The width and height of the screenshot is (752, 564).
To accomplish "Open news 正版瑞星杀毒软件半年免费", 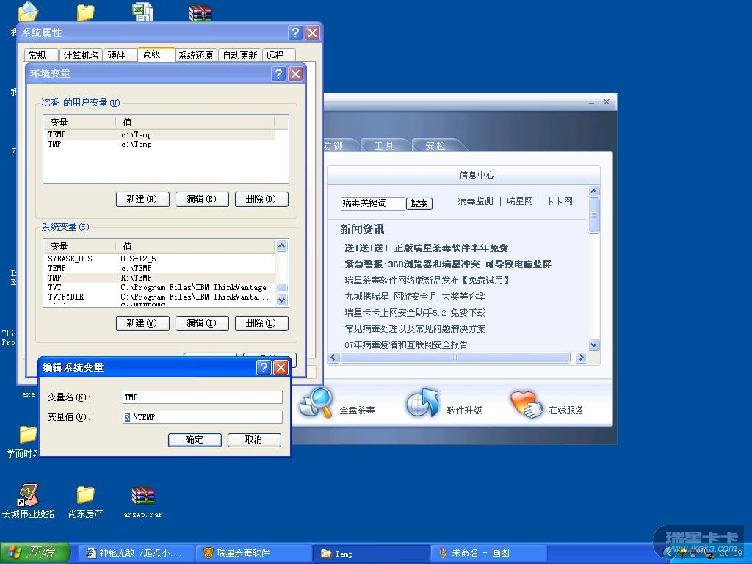I will (427, 248).
